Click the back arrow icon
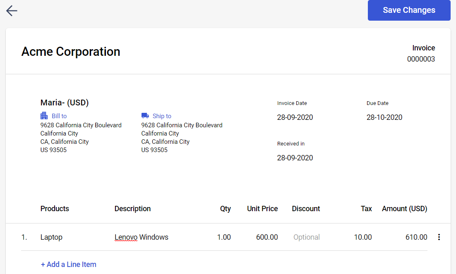Screen dimensions: 456x274 pyautogui.click(x=12, y=11)
